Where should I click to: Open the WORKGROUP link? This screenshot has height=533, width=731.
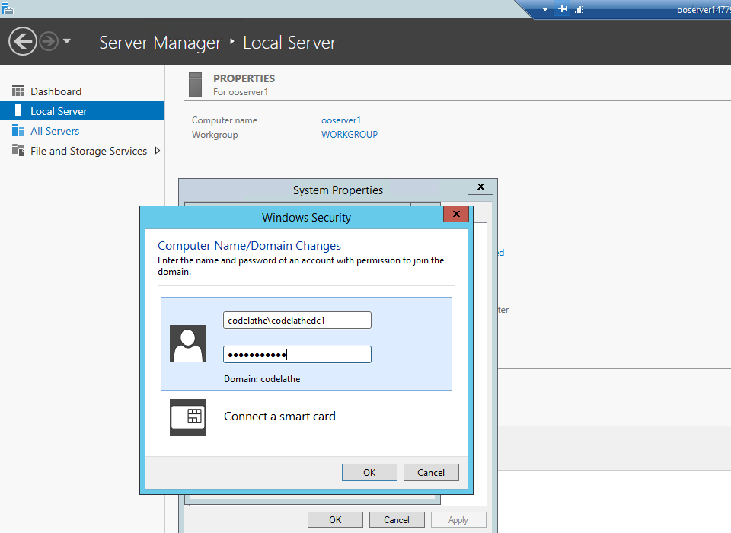pos(350,135)
